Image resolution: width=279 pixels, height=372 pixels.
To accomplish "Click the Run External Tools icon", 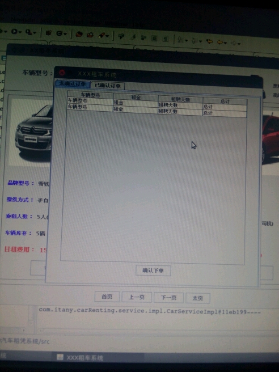I will [x=29, y=32].
